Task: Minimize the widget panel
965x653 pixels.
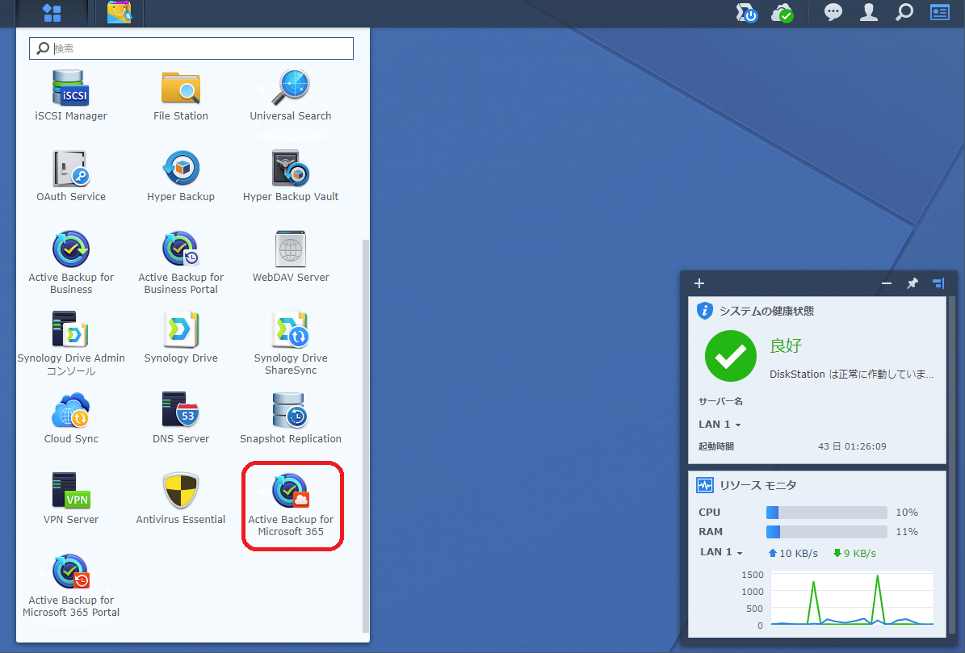Action: (x=886, y=283)
